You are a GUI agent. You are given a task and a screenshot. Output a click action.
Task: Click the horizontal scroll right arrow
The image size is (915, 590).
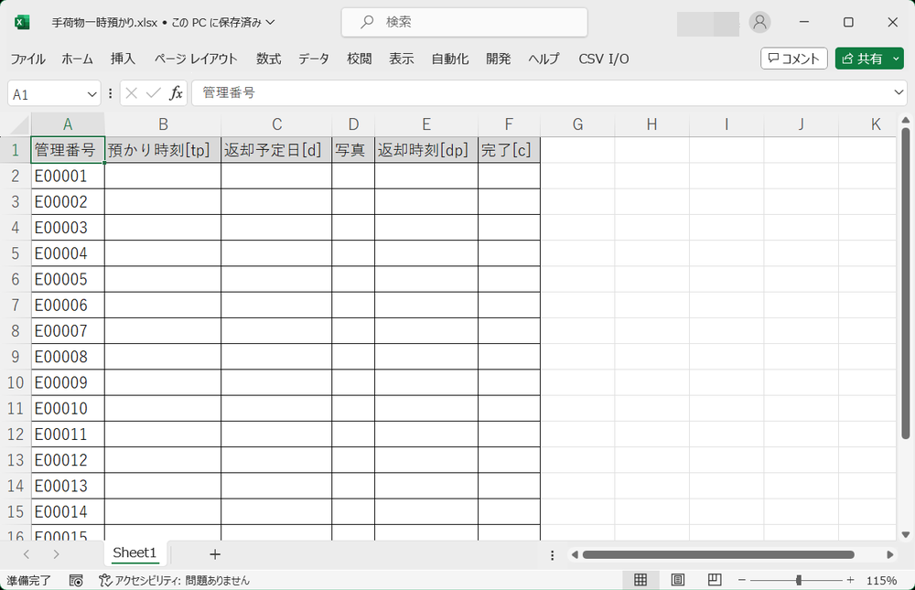click(890, 554)
